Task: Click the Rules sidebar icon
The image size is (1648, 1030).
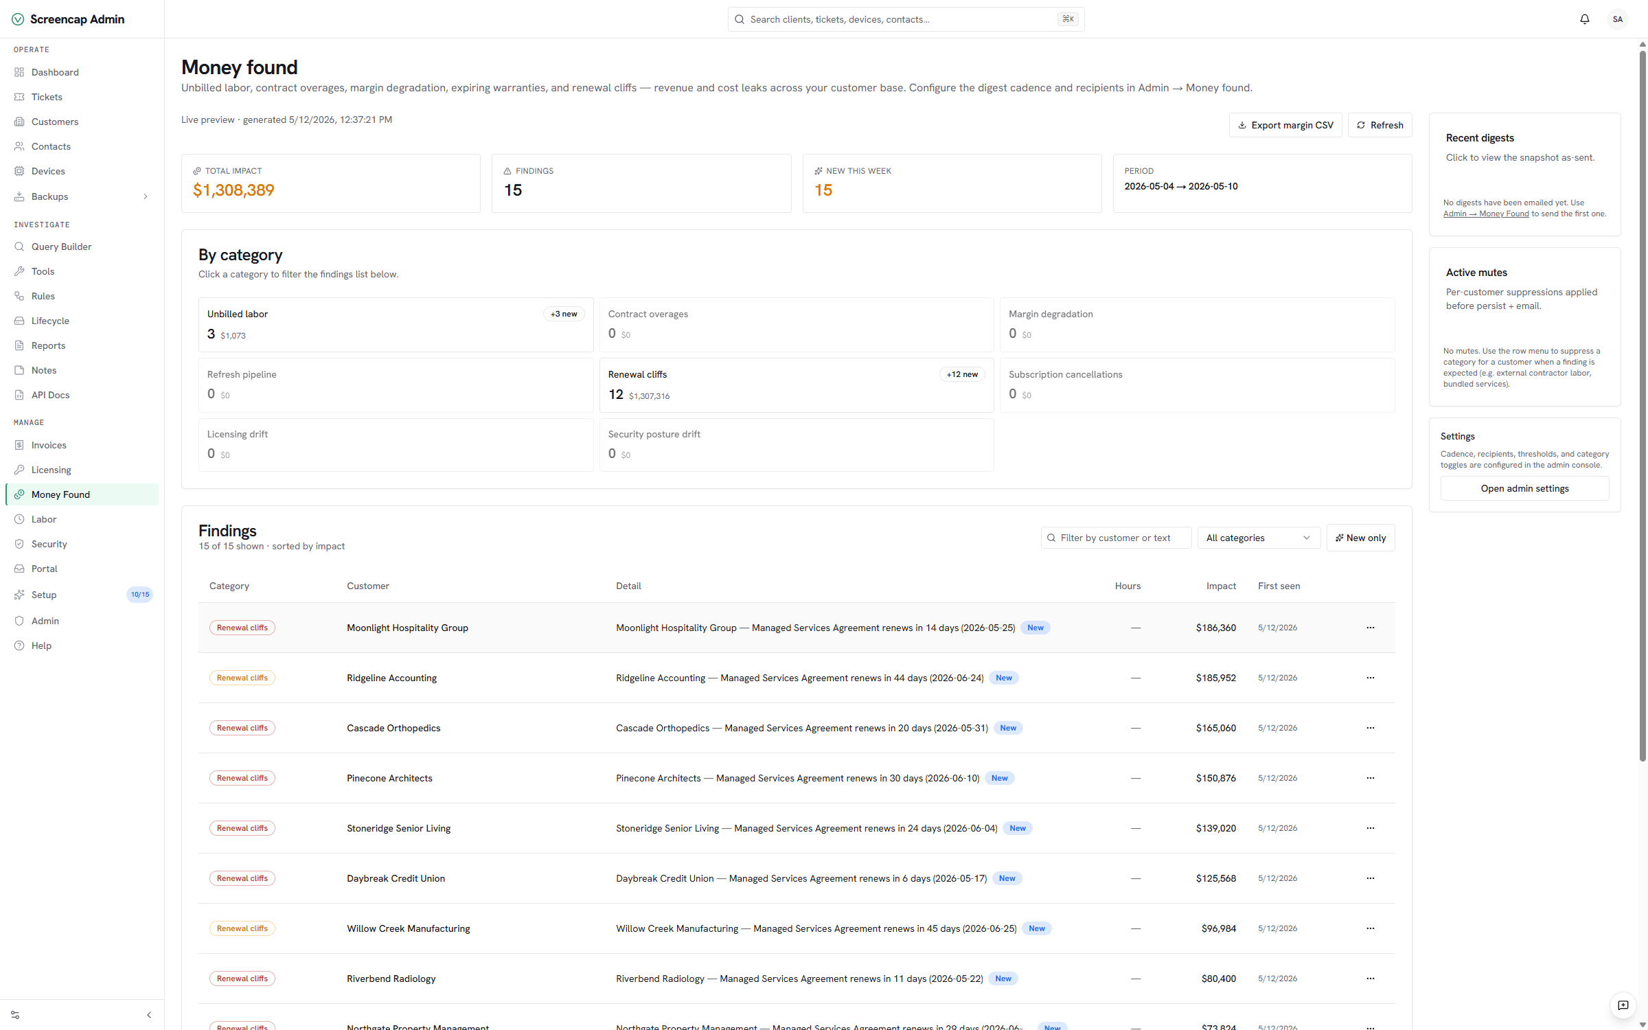Action: (19, 296)
